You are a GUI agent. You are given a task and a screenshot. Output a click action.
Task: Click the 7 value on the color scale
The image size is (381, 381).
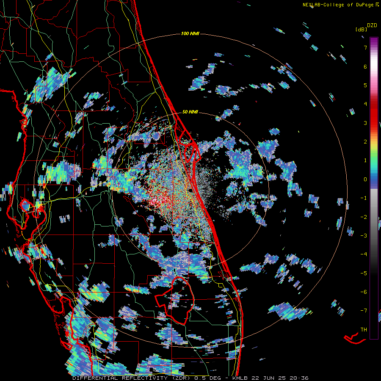[x=365, y=47]
